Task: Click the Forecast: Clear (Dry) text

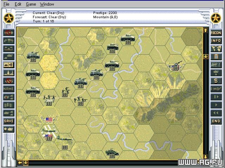Action: click(x=49, y=17)
